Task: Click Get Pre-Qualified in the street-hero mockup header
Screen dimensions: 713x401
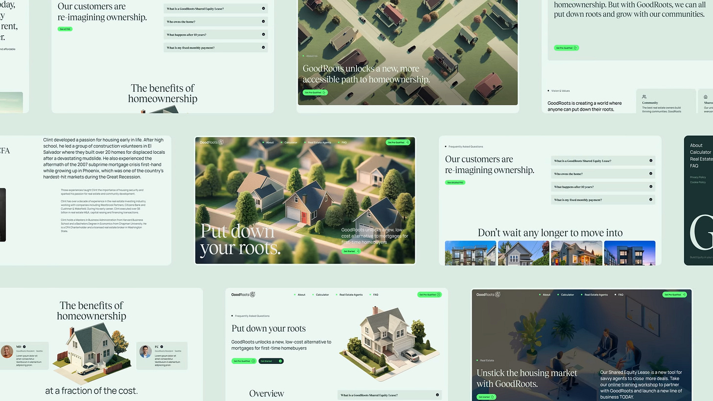Action: pos(398,142)
